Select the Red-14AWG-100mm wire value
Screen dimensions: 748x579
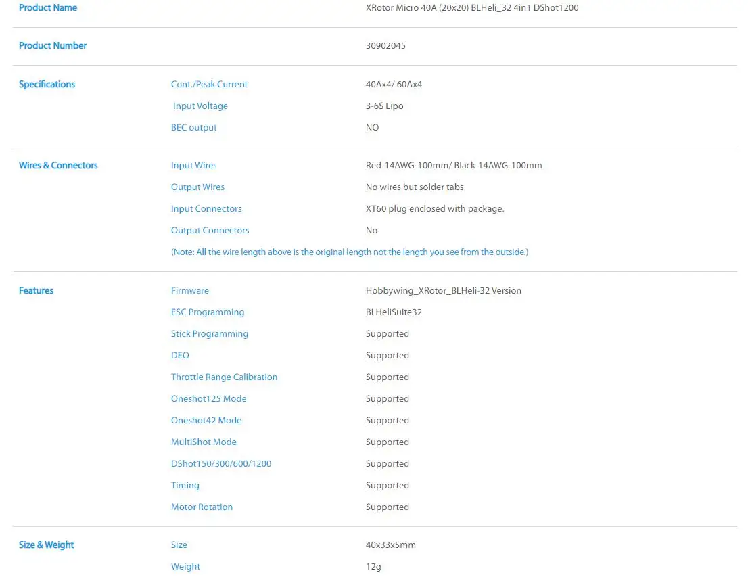[454, 165]
